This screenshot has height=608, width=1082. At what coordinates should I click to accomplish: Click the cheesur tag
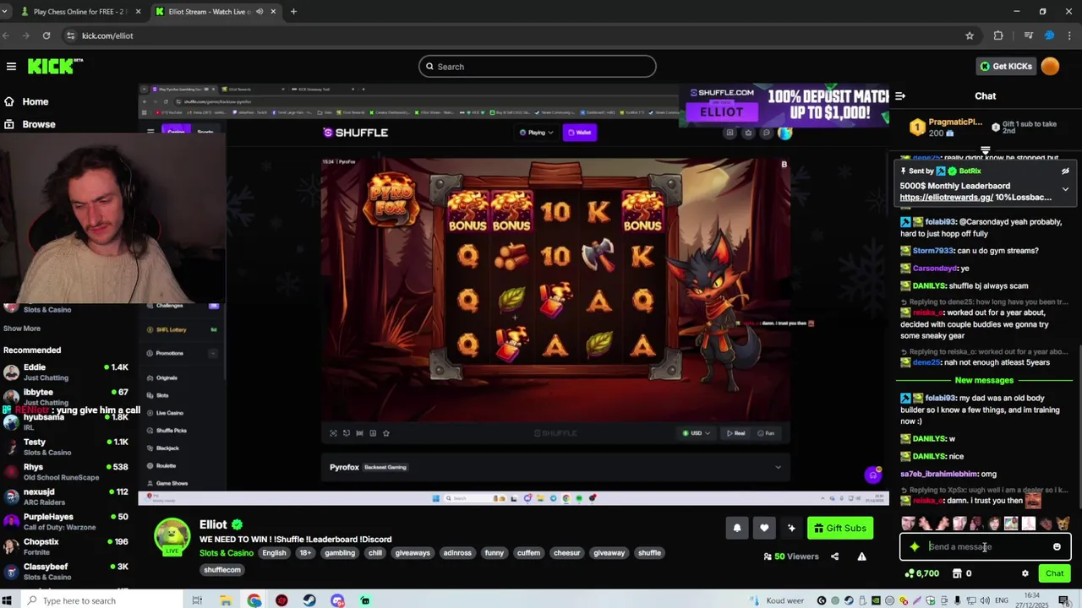tap(566, 553)
